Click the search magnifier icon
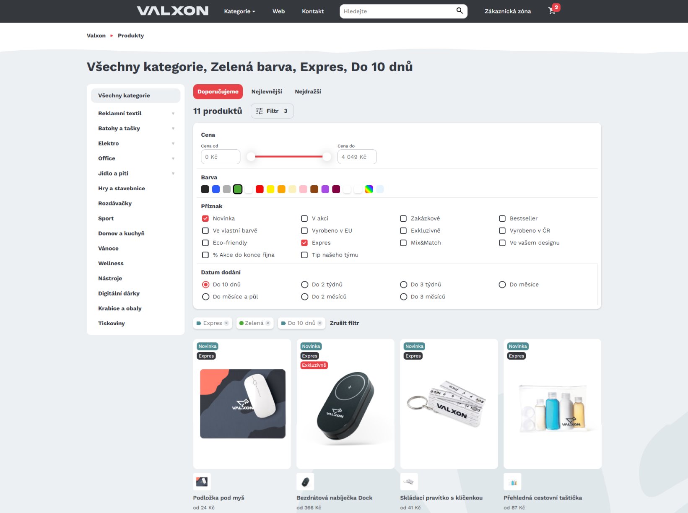The height and width of the screenshot is (513, 688). (x=460, y=11)
